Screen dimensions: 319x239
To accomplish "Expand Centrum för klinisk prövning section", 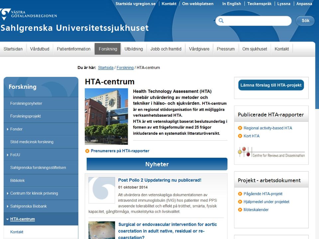I will [x=8, y=193].
